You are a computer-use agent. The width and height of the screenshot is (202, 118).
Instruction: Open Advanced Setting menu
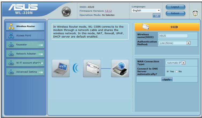coord(25,72)
